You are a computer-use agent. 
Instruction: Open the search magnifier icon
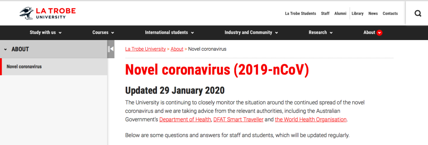point(418,13)
